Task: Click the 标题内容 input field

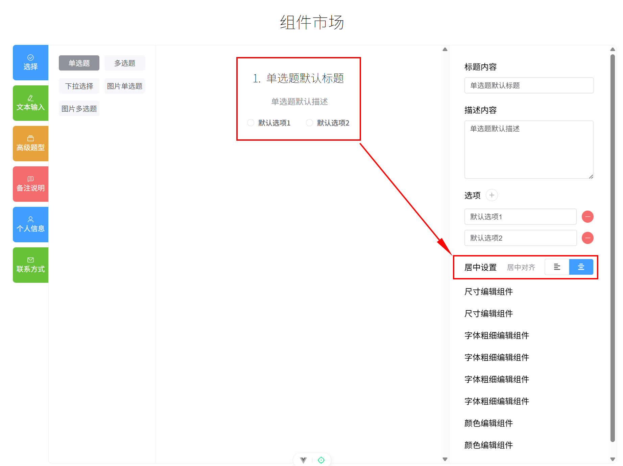Action: pos(529,85)
